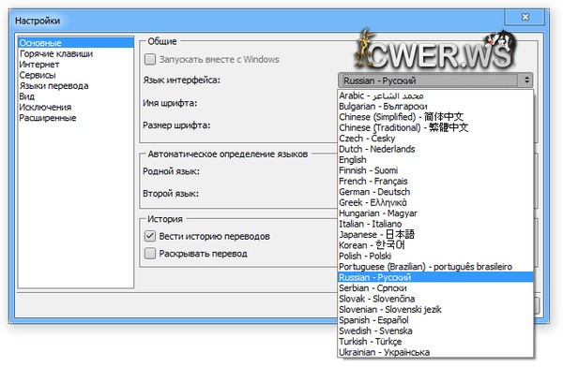Select French - Français option
Image resolution: width=563 pixels, height=367 pixels.
[x=435, y=182]
